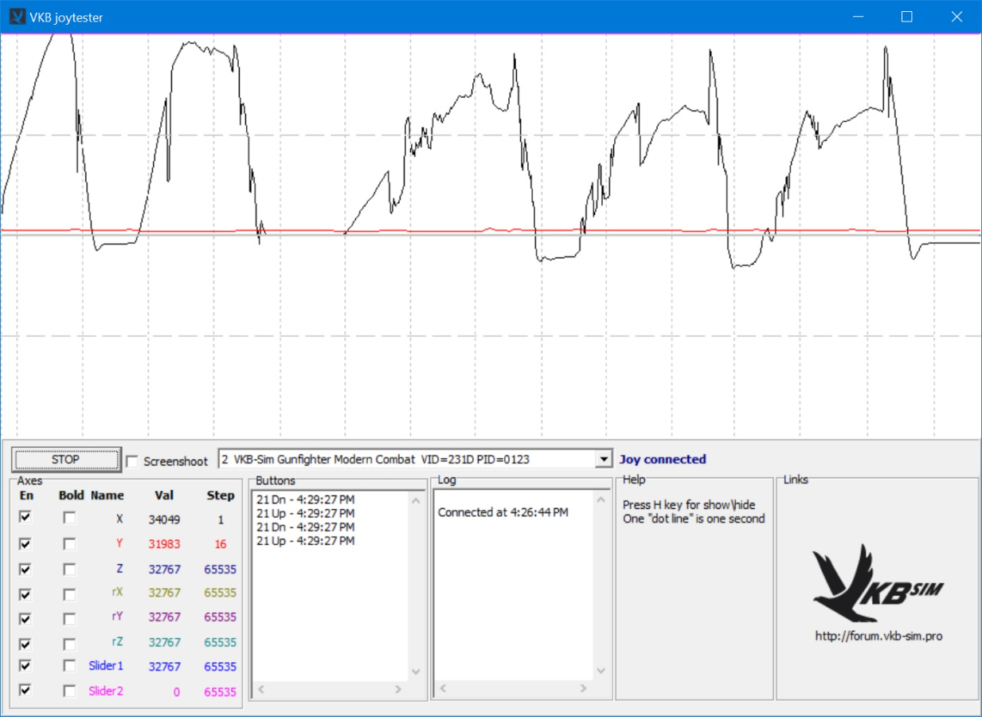
Task: Open the joystick device dropdown arrow
Action: pyautogui.click(x=604, y=460)
